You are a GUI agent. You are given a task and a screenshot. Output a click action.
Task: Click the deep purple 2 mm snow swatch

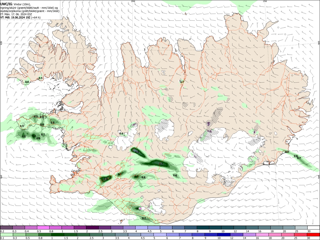tap(92, 228)
